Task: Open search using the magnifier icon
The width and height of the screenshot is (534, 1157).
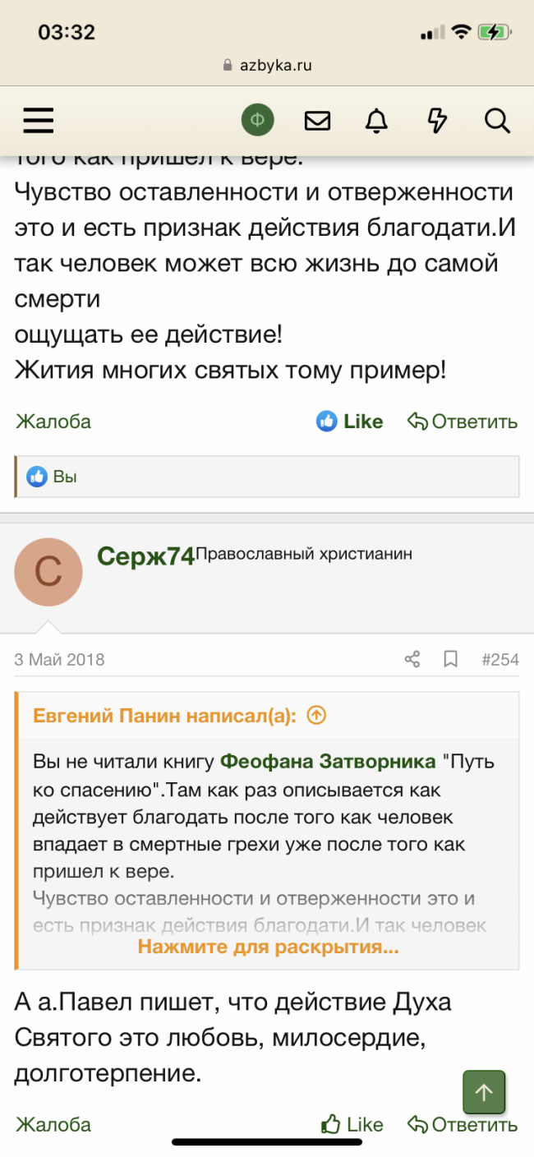Action: pos(497,120)
